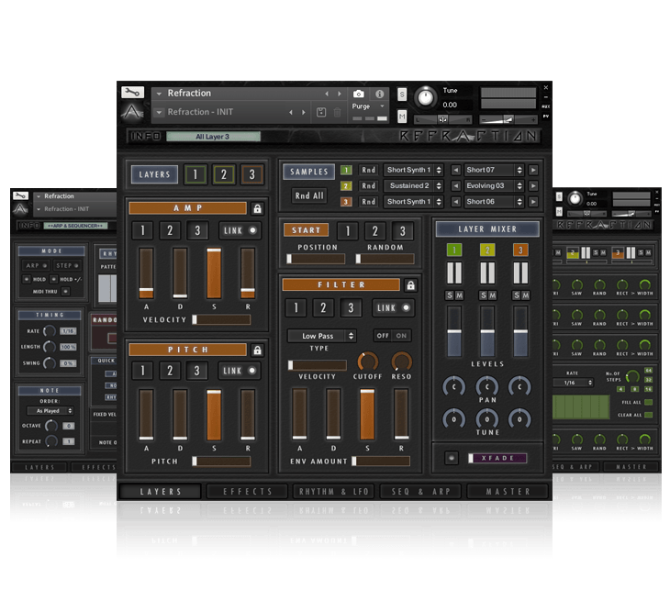Click the XFADE slider
The height and width of the screenshot is (601, 670).
497,458
